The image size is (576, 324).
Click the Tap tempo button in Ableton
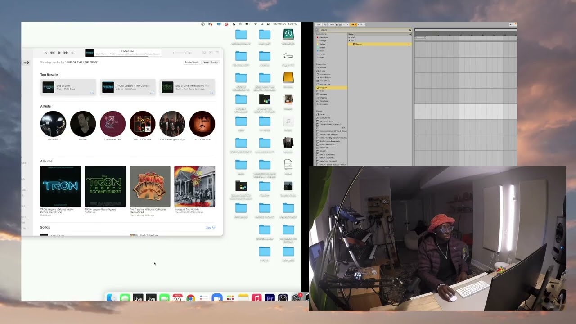click(x=325, y=24)
